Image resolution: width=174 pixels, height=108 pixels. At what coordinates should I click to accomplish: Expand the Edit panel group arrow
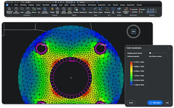111,15
